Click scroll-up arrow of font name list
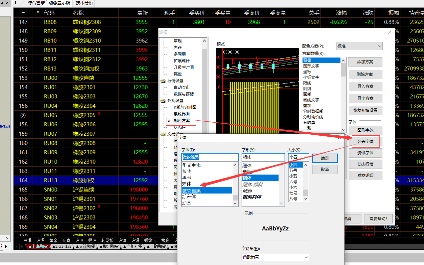Viewport: 424px width, 265px height. [235, 165]
